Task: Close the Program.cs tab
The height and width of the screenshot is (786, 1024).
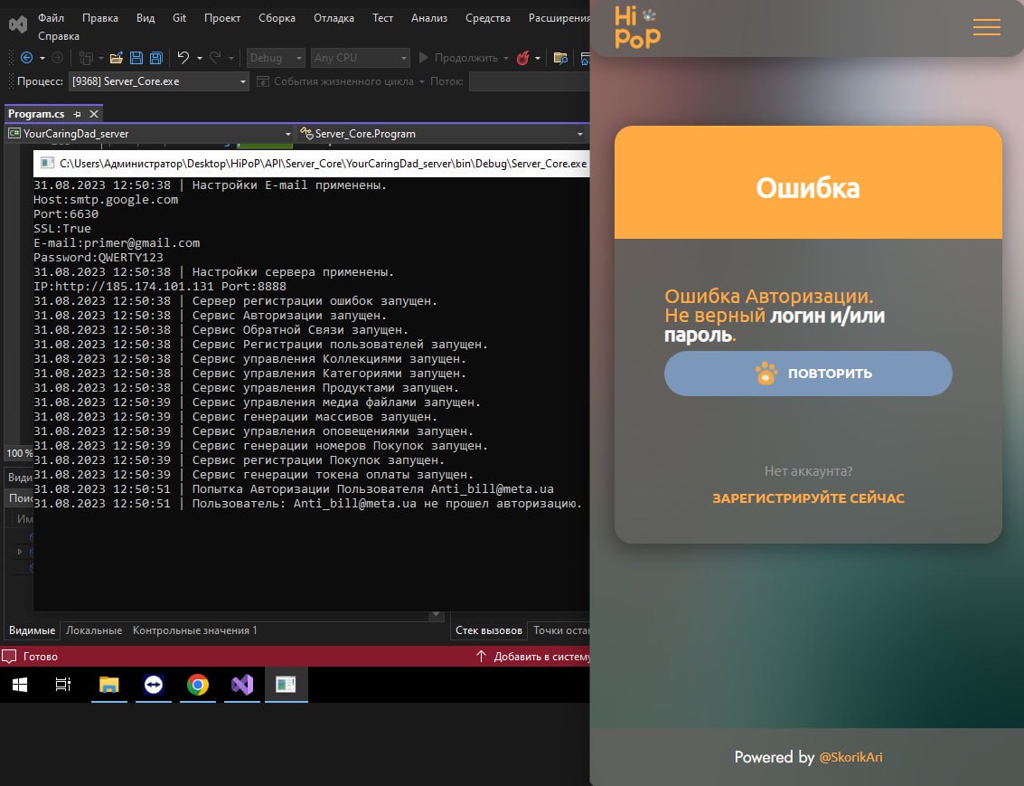Action: pyautogui.click(x=94, y=114)
